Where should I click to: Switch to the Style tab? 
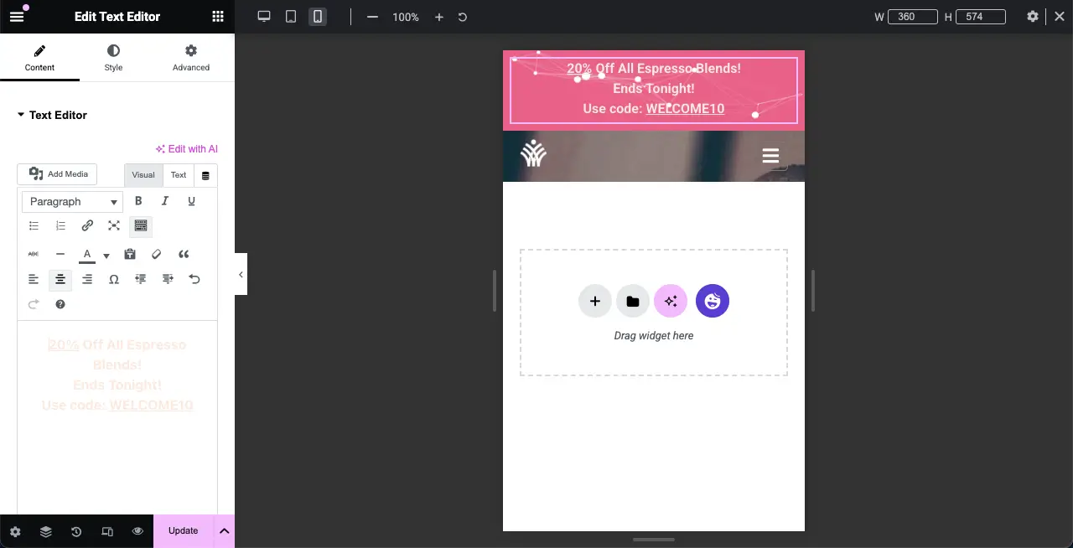coord(113,58)
